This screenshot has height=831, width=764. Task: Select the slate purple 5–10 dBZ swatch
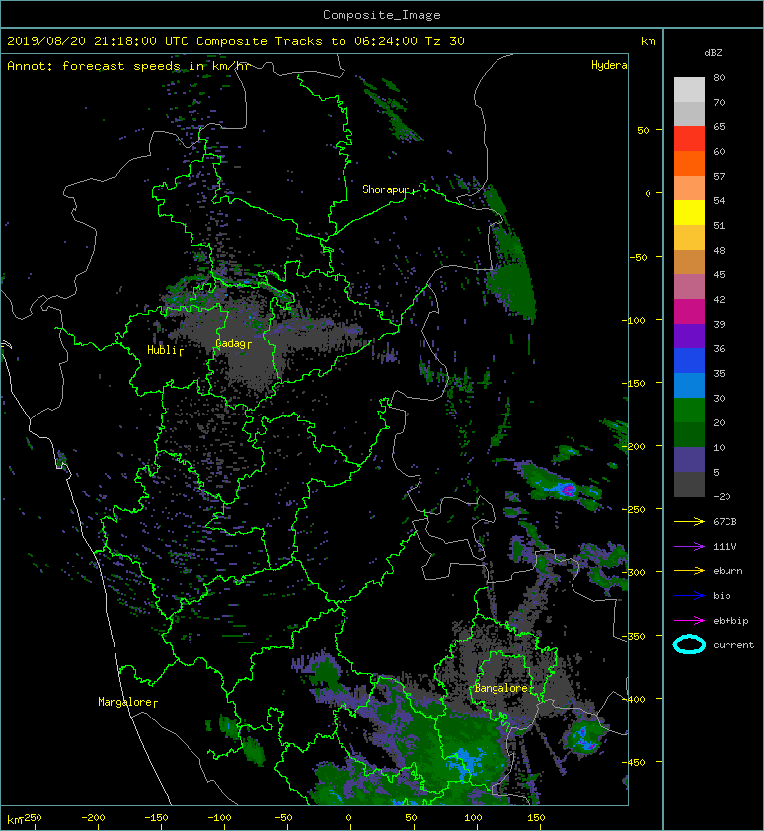click(x=689, y=459)
